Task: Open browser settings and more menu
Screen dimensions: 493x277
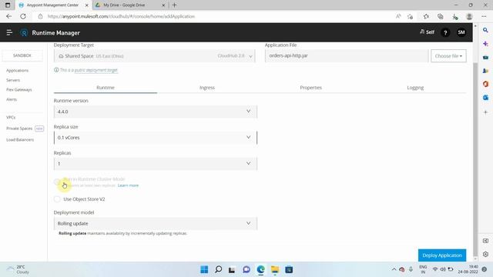Action: click(x=484, y=16)
